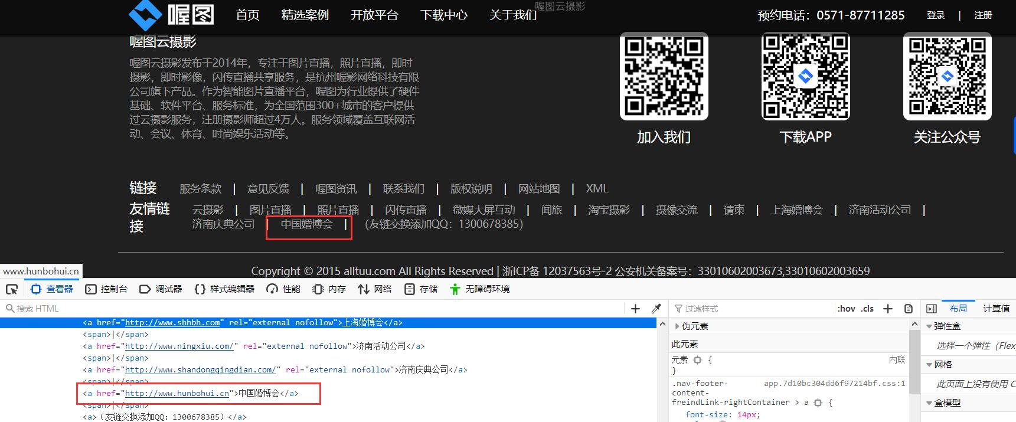Click the 喔图 logo in header

pos(171,15)
